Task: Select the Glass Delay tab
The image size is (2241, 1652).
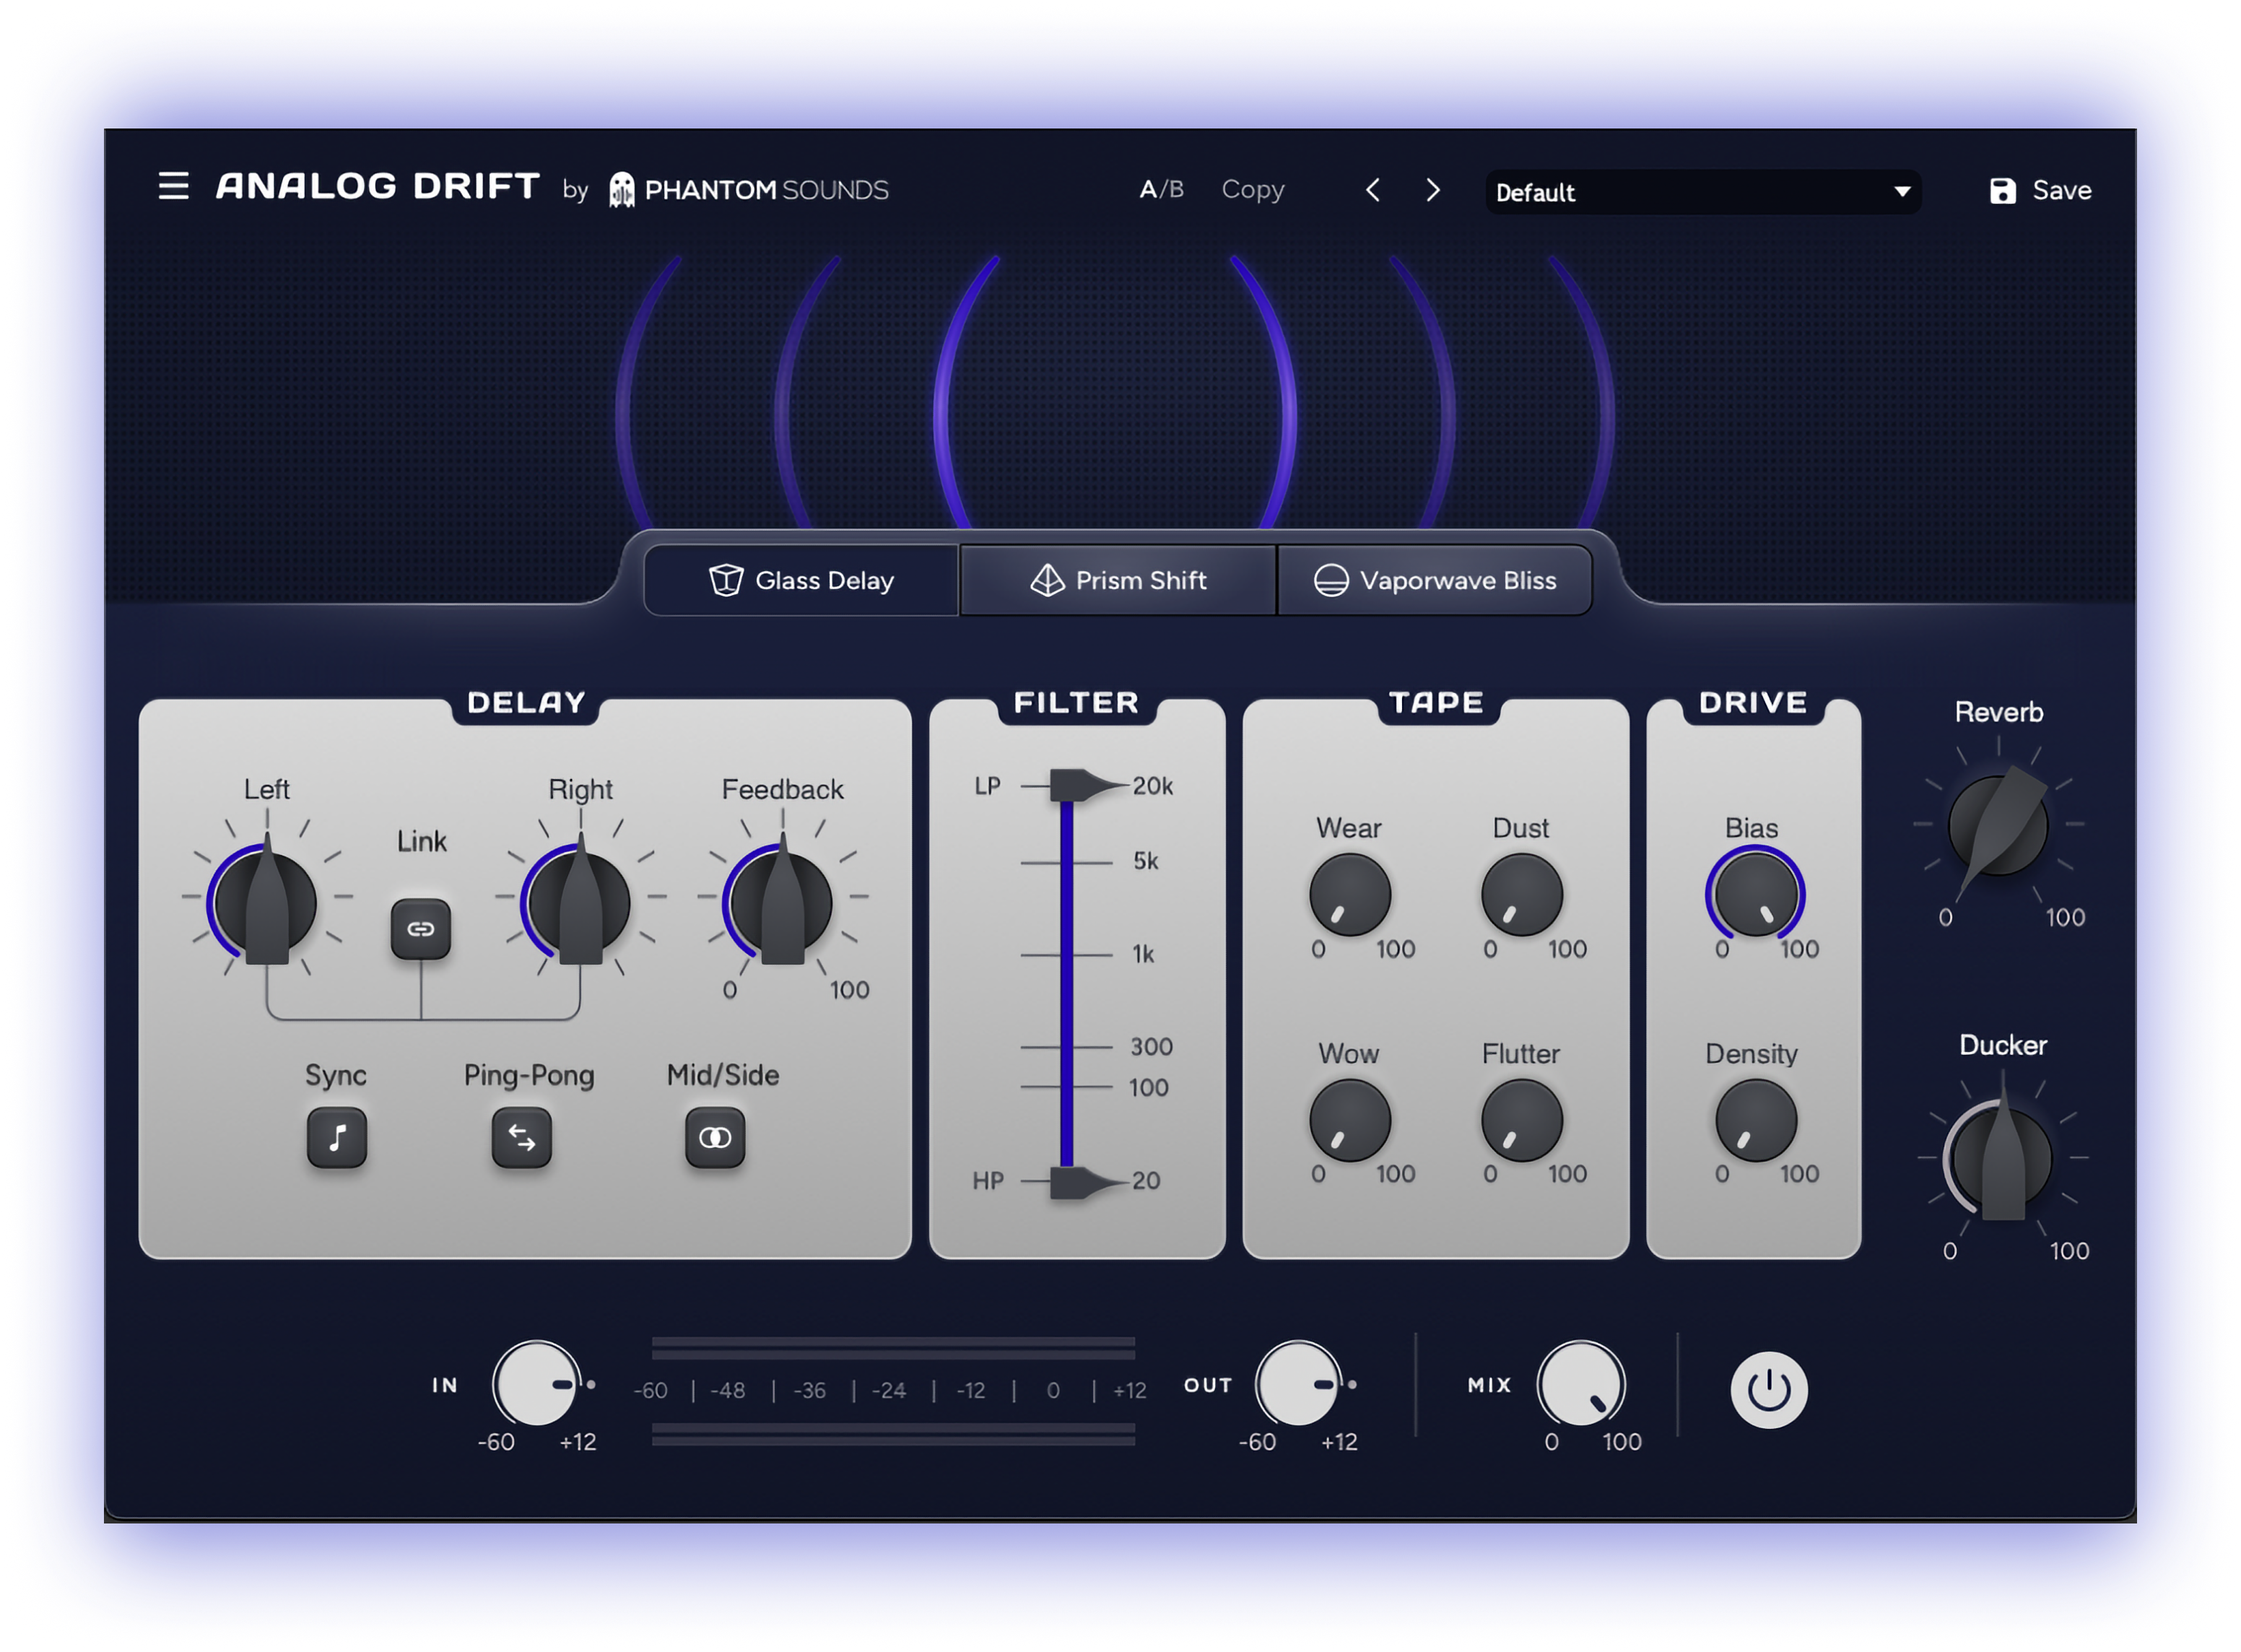Action: coord(801,580)
